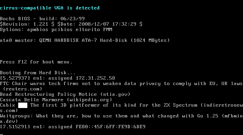This screenshot has width=243, height=135.
Task: Click the Bochs BIOS build date line
Action: click(x=42, y=19)
